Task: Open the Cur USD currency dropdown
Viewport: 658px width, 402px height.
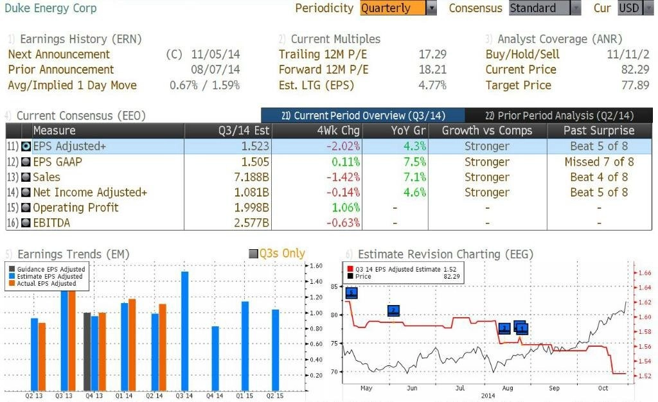Action: point(636,8)
